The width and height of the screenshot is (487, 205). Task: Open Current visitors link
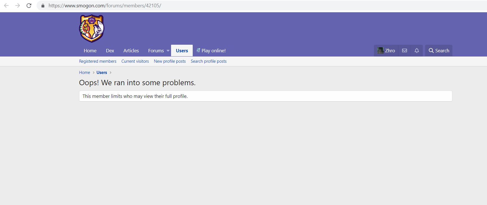(x=135, y=61)
